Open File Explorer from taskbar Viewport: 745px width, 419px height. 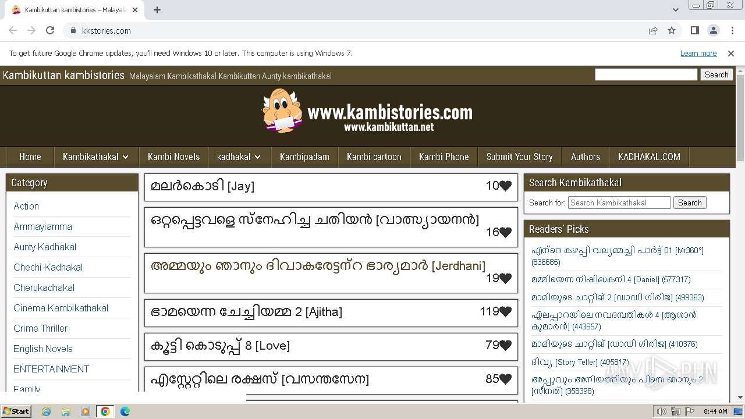(66, 411)
